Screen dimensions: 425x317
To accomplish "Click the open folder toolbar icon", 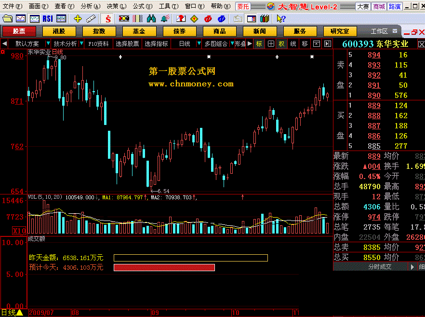I will click(x=7, y=19).
